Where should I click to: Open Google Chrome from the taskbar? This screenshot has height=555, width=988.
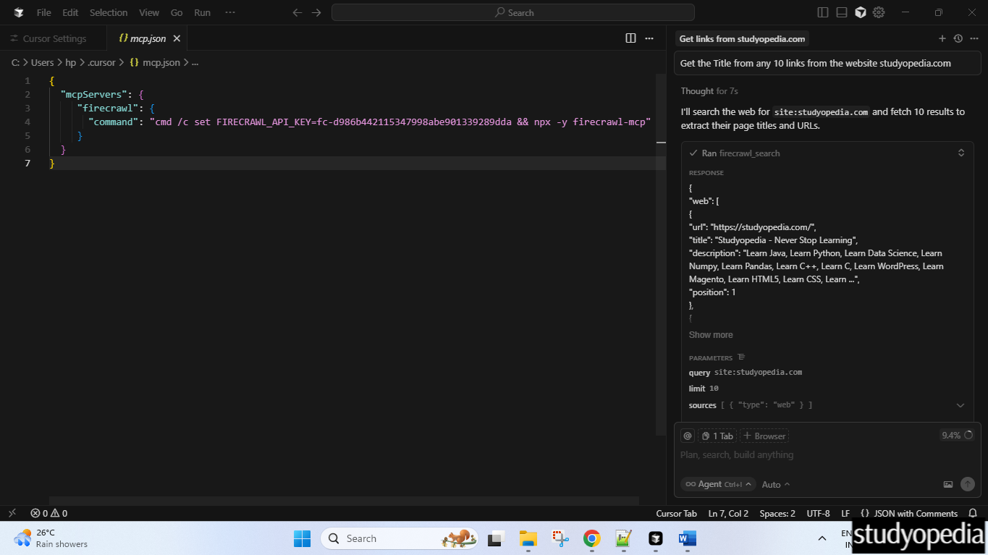pos(591,538)
